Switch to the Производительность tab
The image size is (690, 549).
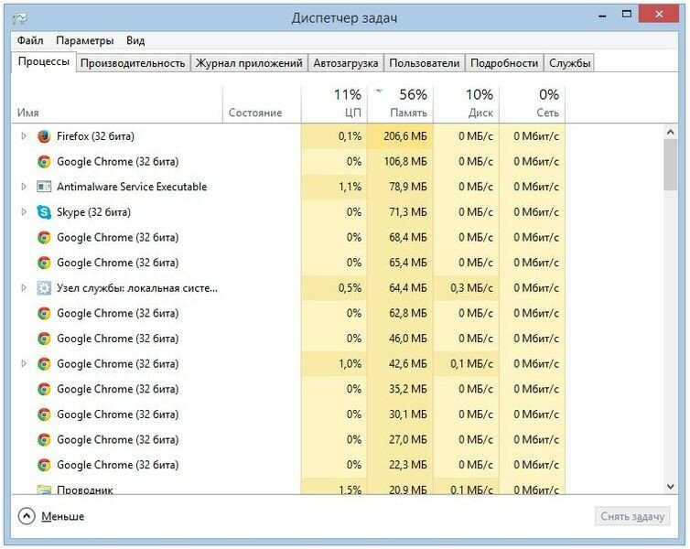[133, 63]
